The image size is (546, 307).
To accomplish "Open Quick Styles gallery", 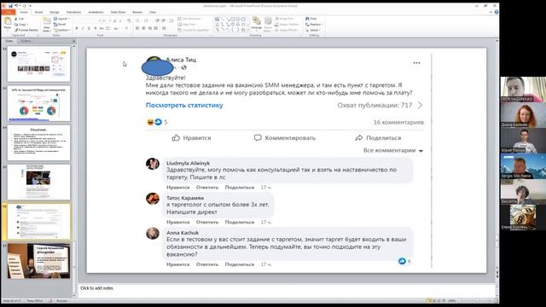I will (x=268, y=24).
